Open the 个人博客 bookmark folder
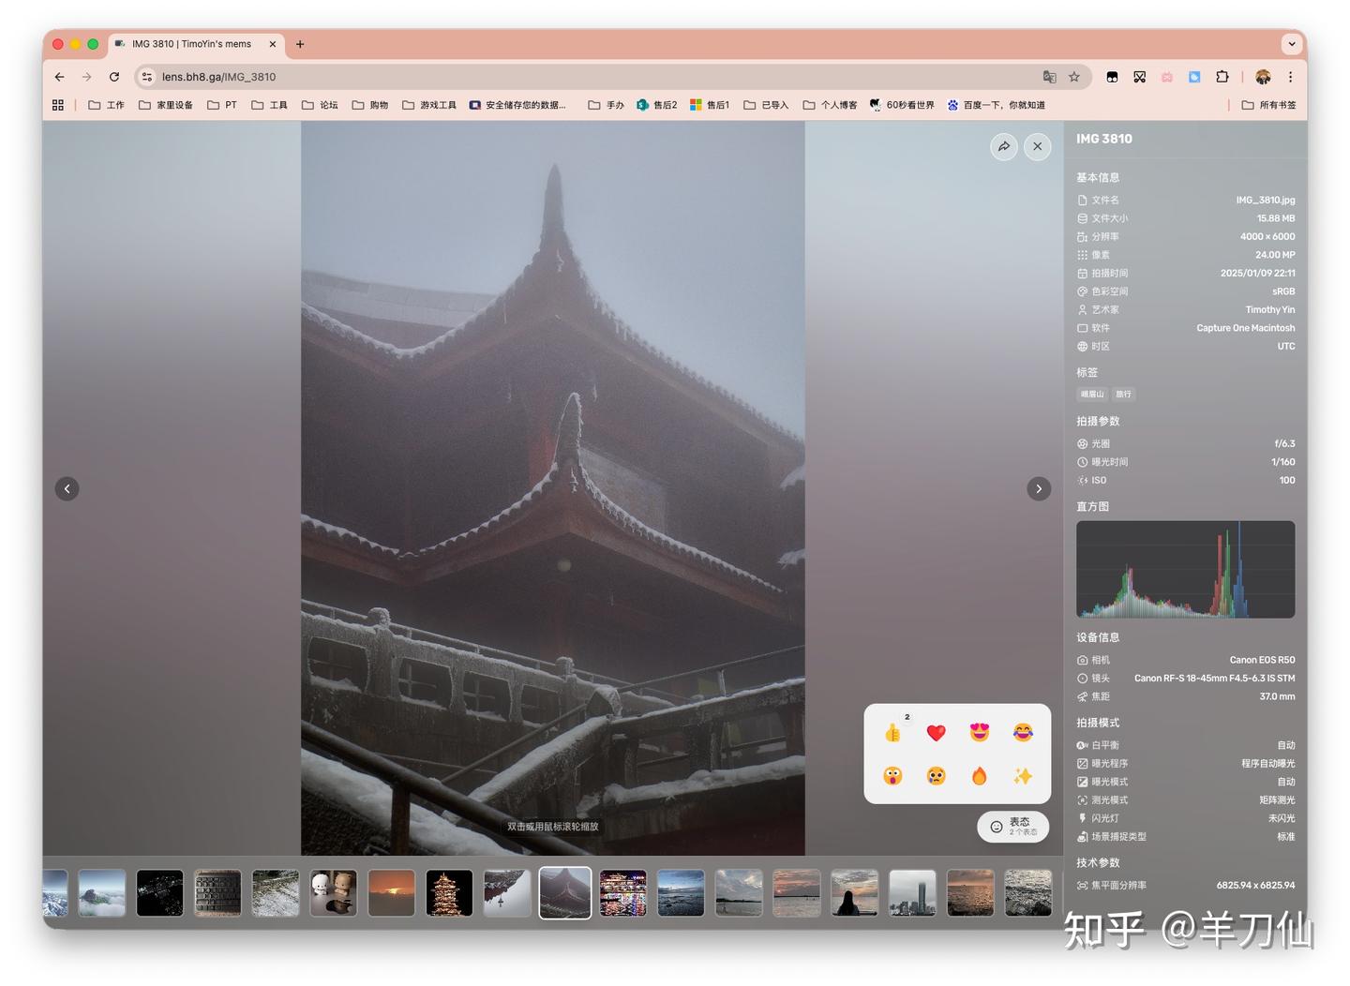This screenshot has width=1350, height=986. pyautogui.click(x=831, y=105)
